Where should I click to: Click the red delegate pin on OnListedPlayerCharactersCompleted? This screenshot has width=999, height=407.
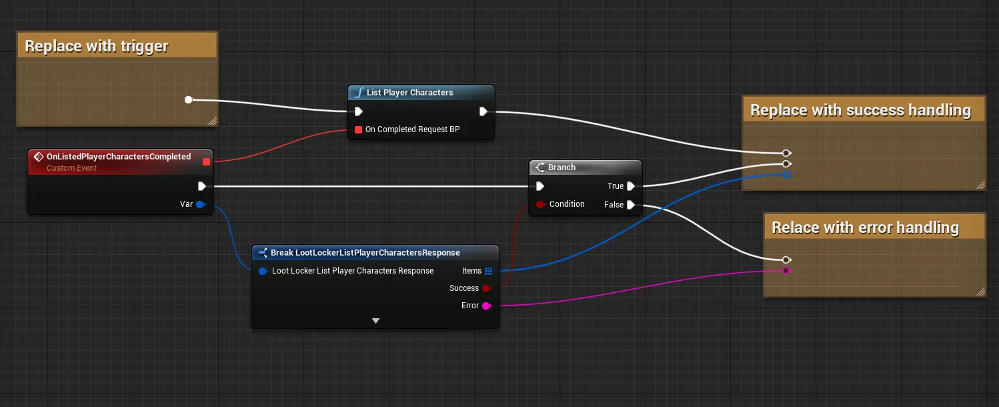[x=206, y=161]
